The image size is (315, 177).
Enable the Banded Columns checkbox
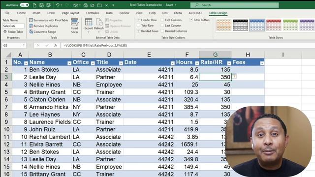(x=162, y=31)
